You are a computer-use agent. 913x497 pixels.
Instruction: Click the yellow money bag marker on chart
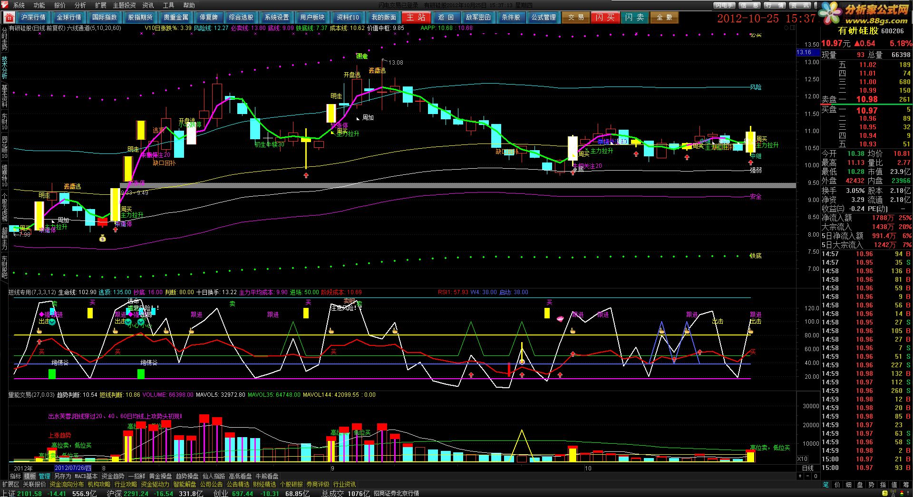pos(103,239)
